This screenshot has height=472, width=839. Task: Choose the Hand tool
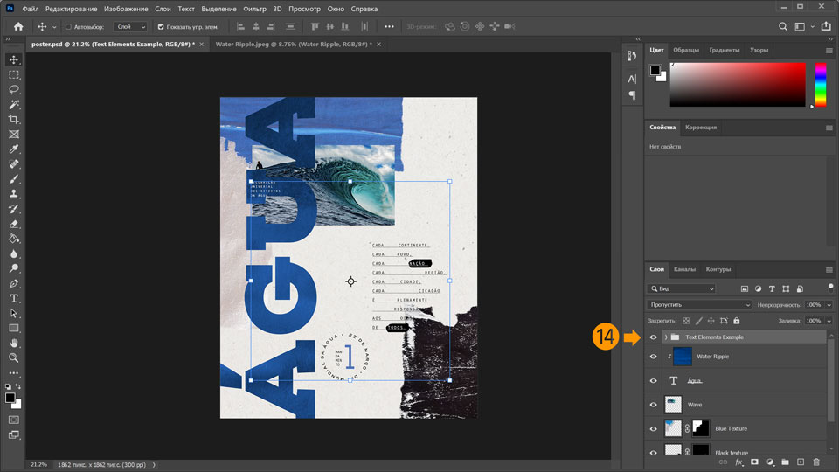[14, 343]
